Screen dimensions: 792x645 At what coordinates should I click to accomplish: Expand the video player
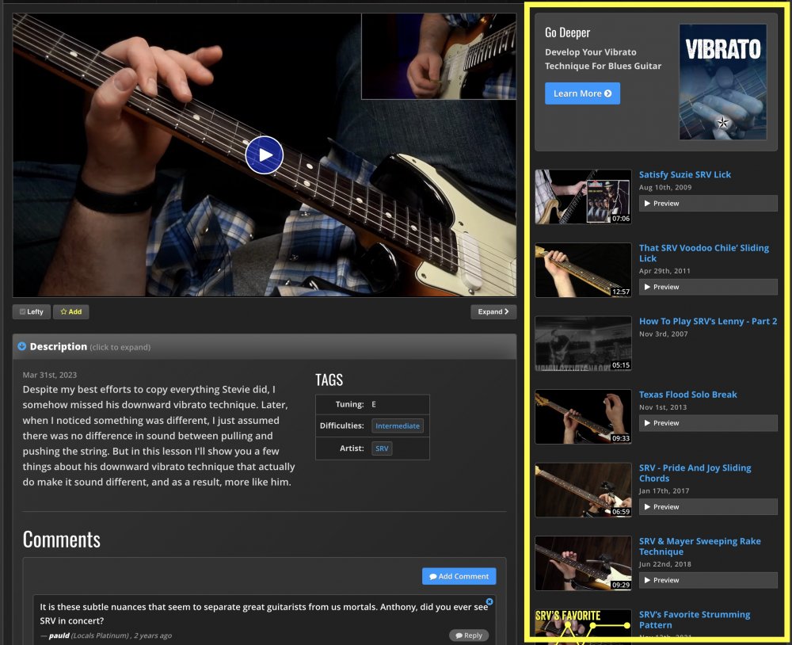(x=493, y=312)
